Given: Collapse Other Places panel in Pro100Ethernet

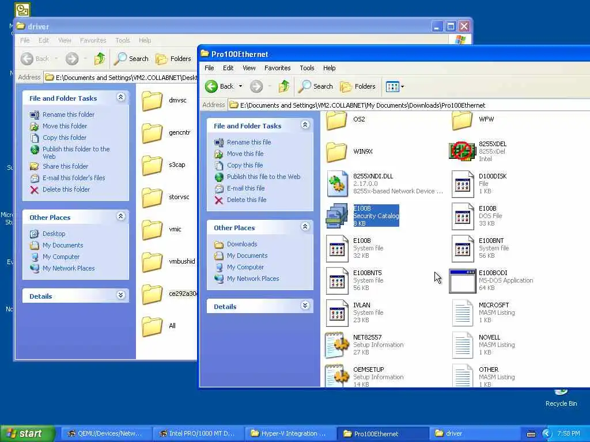Looking at the screenshot, I should point(305,227).
